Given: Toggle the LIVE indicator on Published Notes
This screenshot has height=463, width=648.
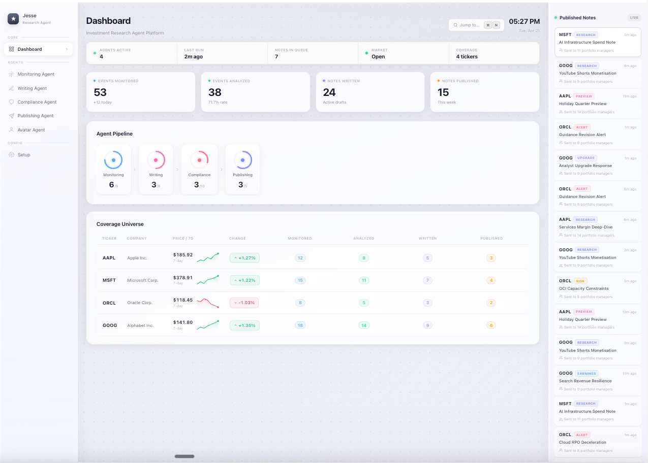Looking at the screenshot, I should point(634,17).
